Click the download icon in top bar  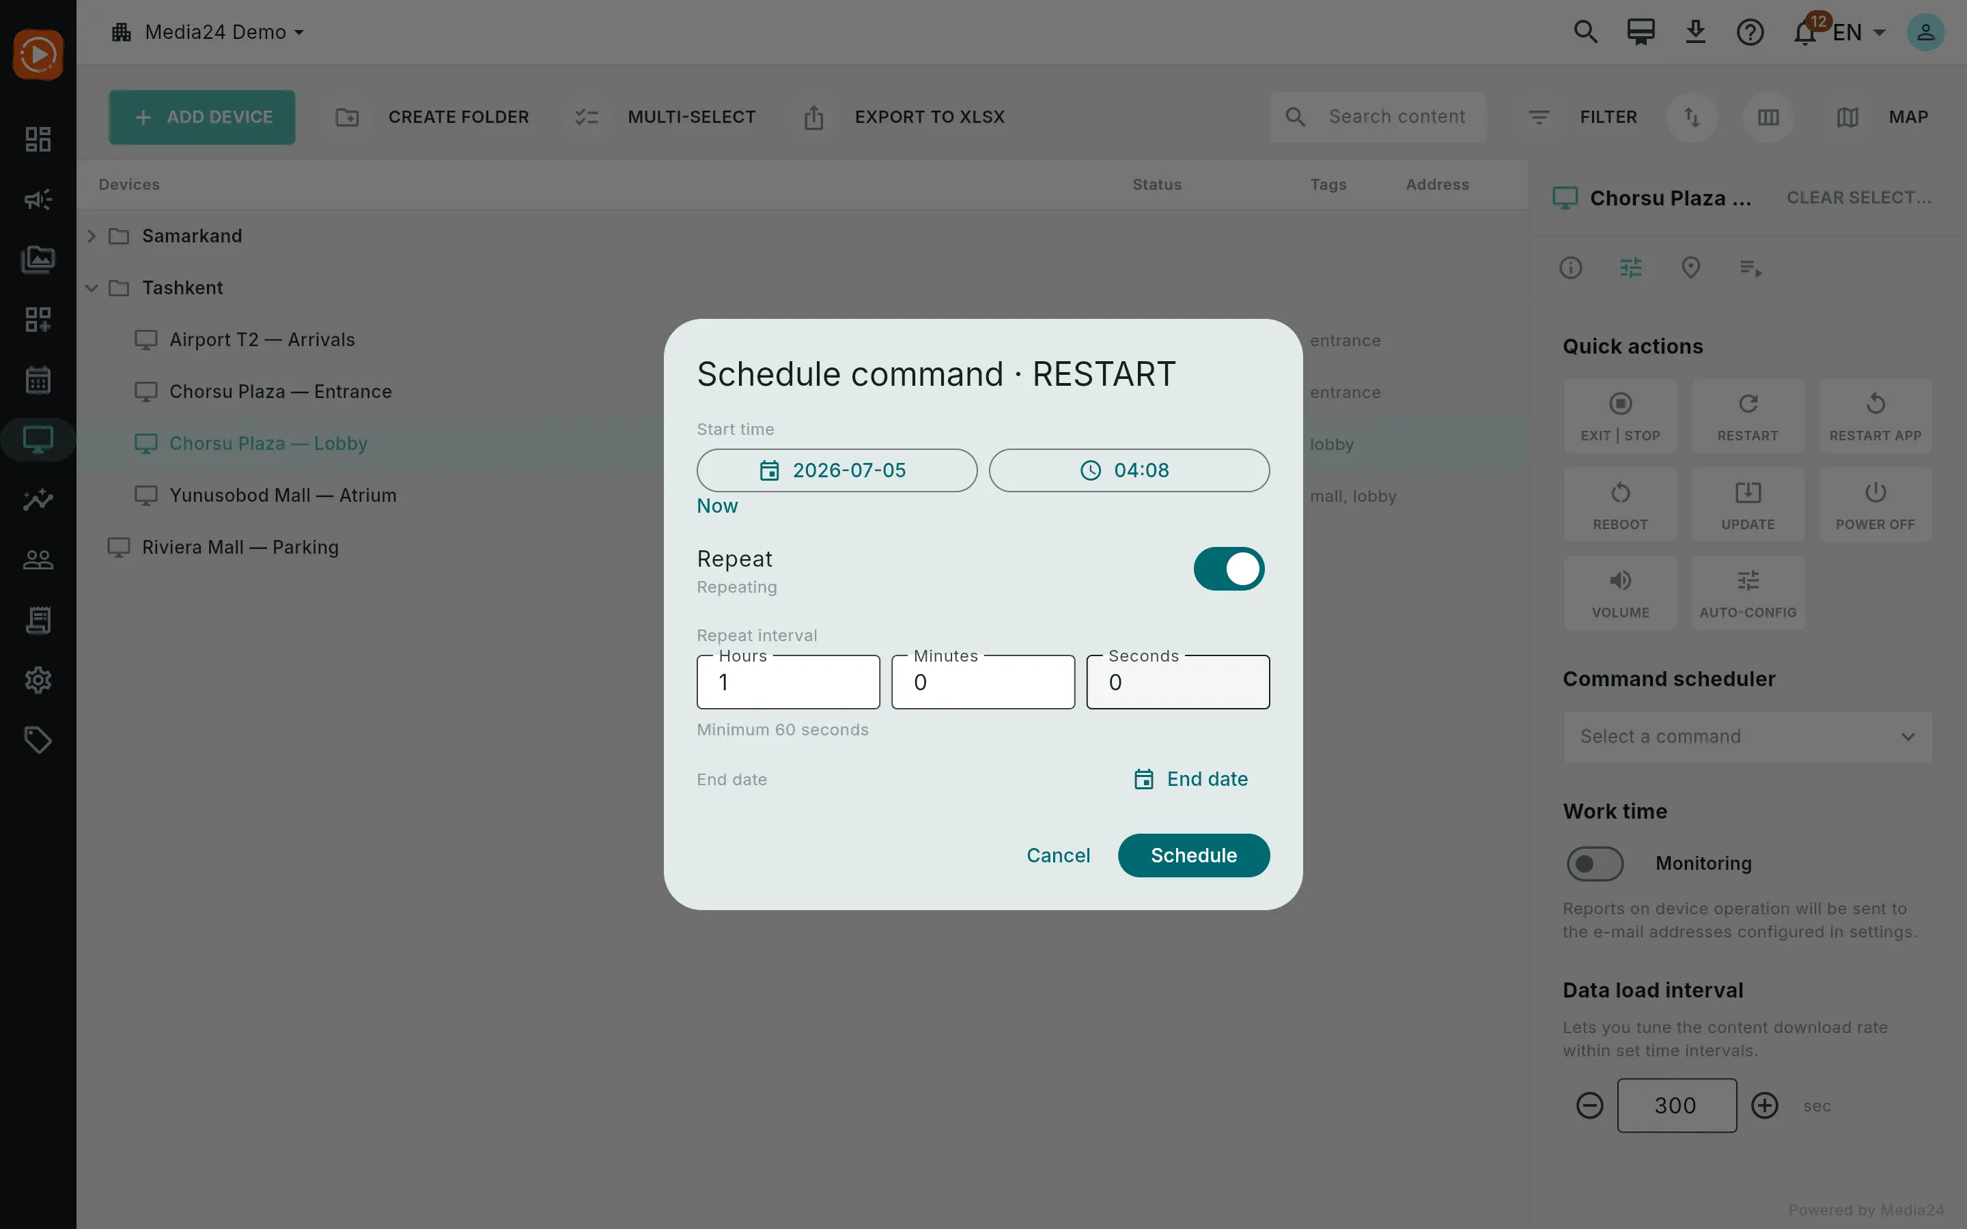tap(1696, 33)
